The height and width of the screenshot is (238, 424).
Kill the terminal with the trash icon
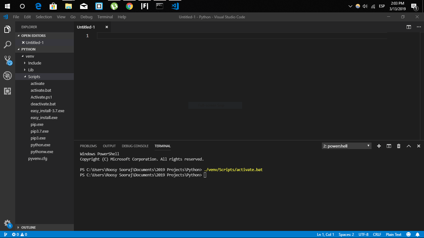(x=399, y=146)
